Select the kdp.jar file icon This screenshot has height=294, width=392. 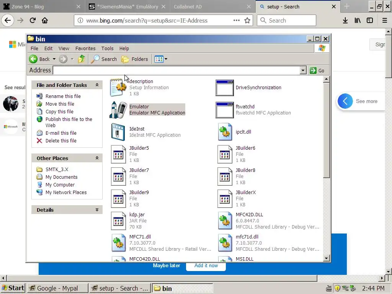118,221
